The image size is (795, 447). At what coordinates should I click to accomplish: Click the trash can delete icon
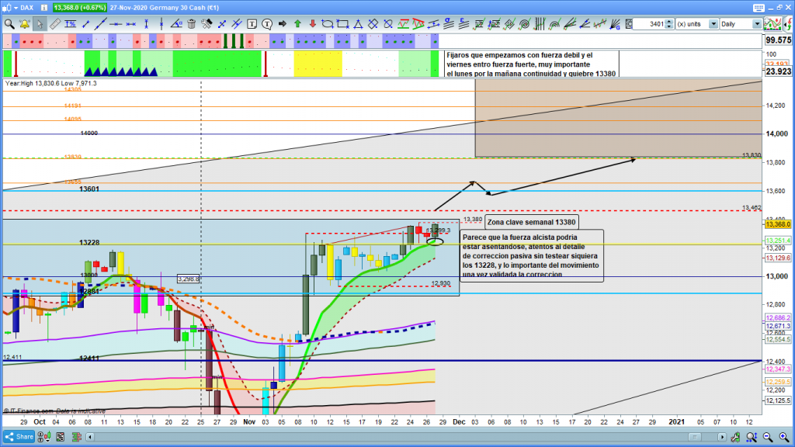(191, 24)
